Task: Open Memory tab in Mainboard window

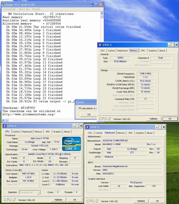Action: (x=121, y=133)
